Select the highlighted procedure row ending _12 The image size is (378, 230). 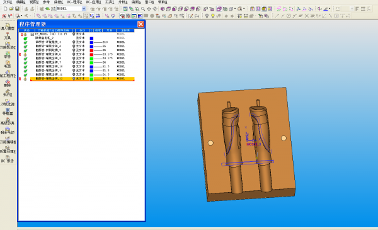(82, 79)
